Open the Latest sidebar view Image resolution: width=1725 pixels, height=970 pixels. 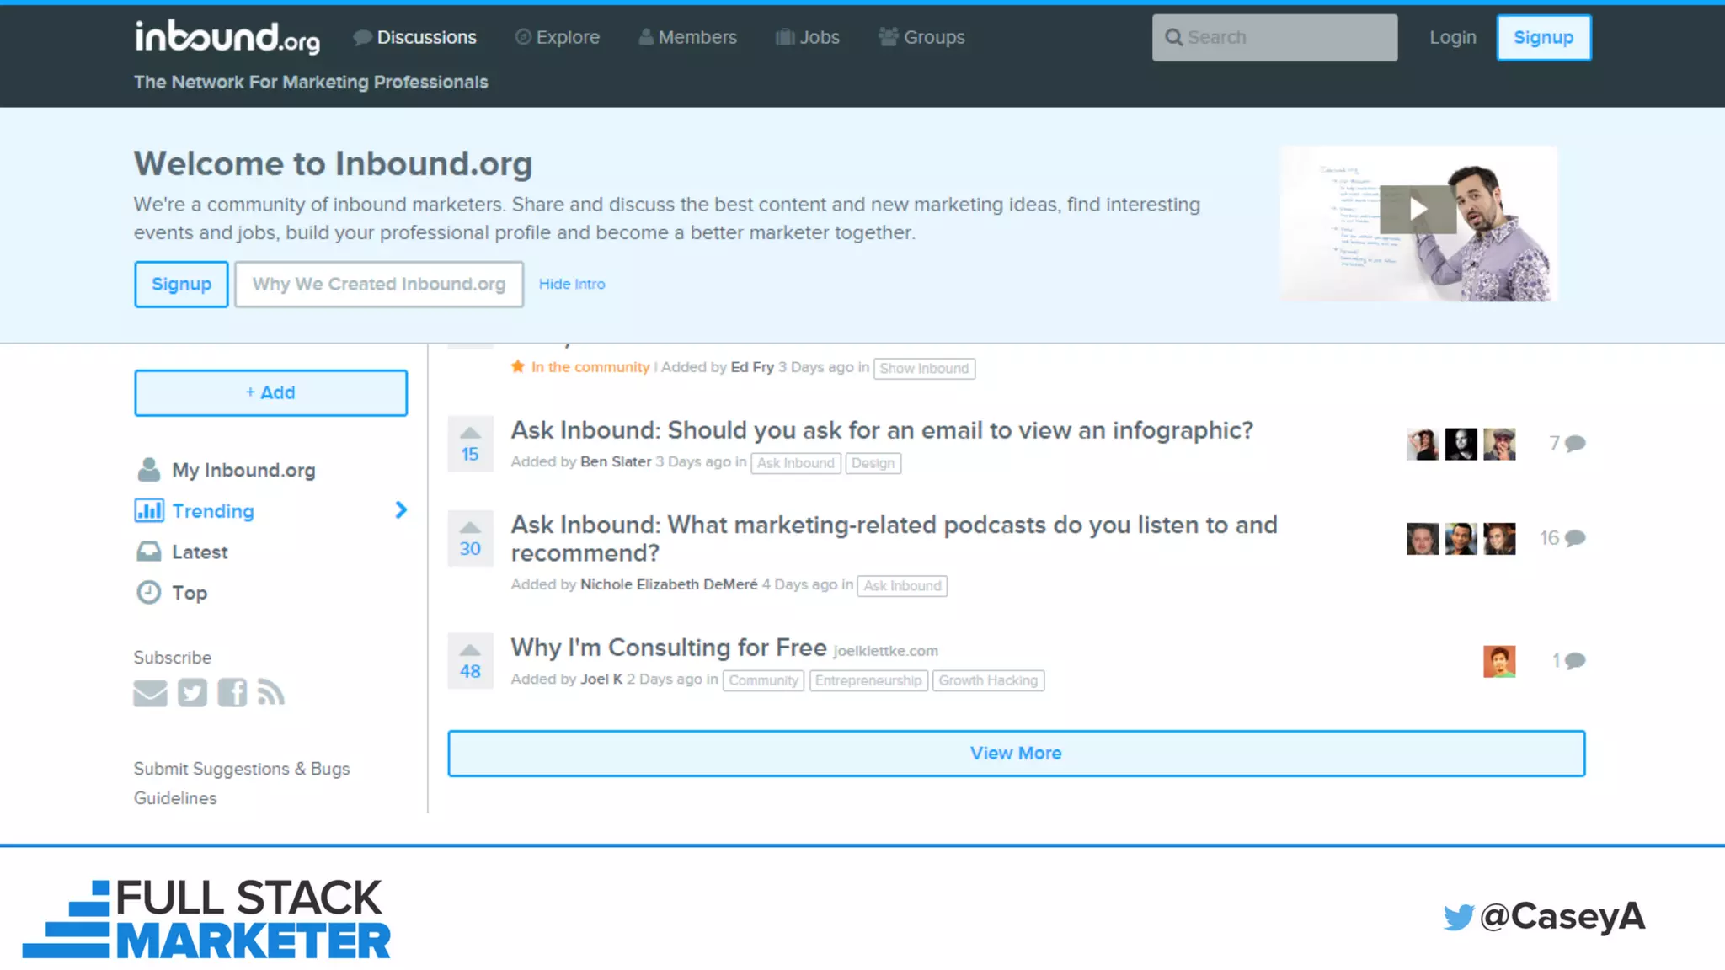pyautogui.click(x=200, y=552)
